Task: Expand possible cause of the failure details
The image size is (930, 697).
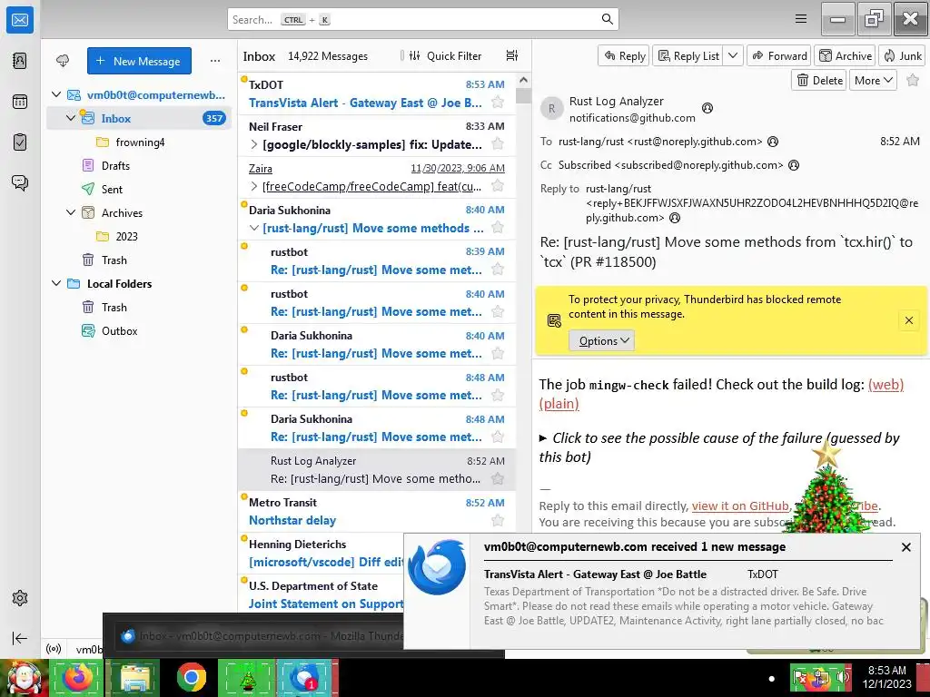Action: [x=719, y=447]
